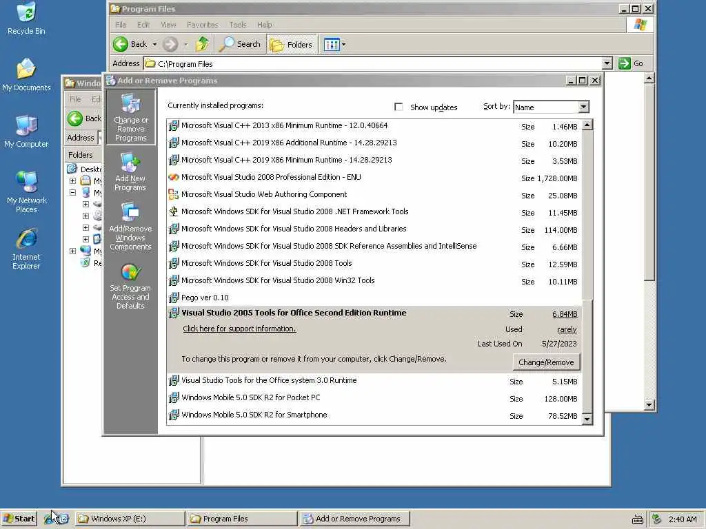
Task: Click Search in Program Files toolbar
Action: coord(240,44)
